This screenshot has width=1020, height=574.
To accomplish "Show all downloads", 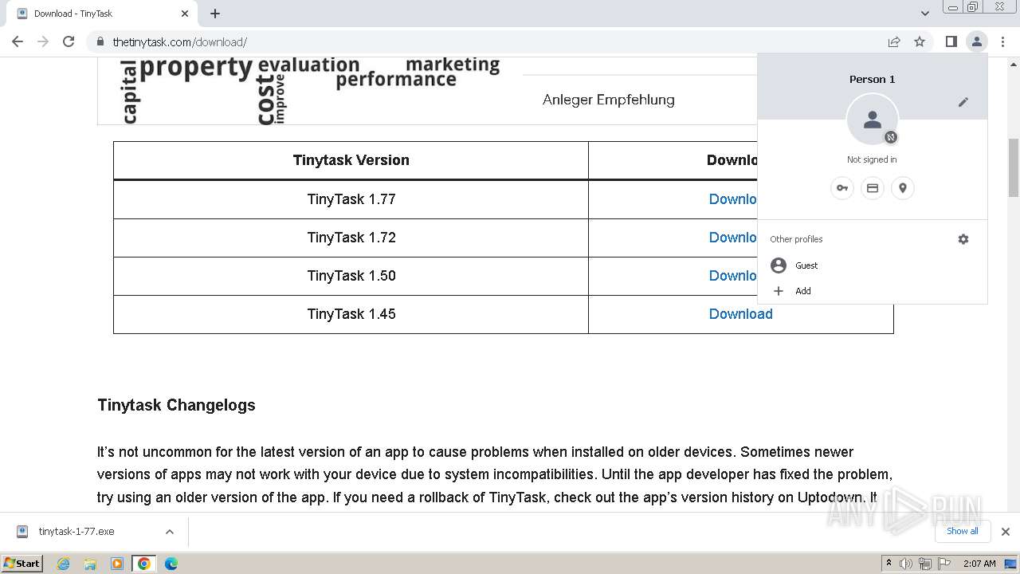I will [963, 531].
